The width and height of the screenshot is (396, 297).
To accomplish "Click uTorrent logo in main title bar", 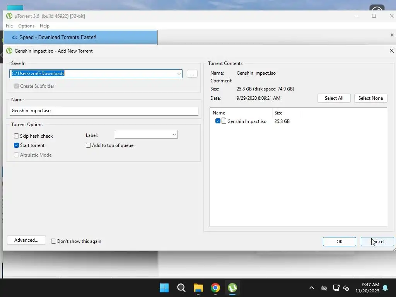I will [x=9, y=16].
